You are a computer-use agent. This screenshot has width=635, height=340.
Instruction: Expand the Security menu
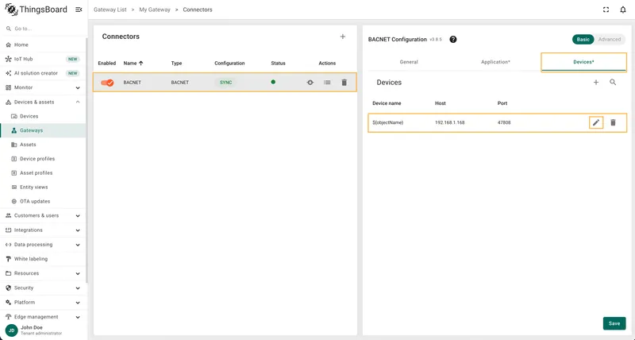click(43, 288)
